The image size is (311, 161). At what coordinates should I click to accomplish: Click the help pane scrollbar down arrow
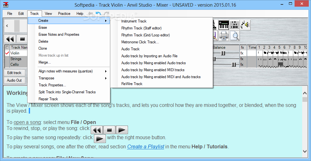tap(305, 152)
